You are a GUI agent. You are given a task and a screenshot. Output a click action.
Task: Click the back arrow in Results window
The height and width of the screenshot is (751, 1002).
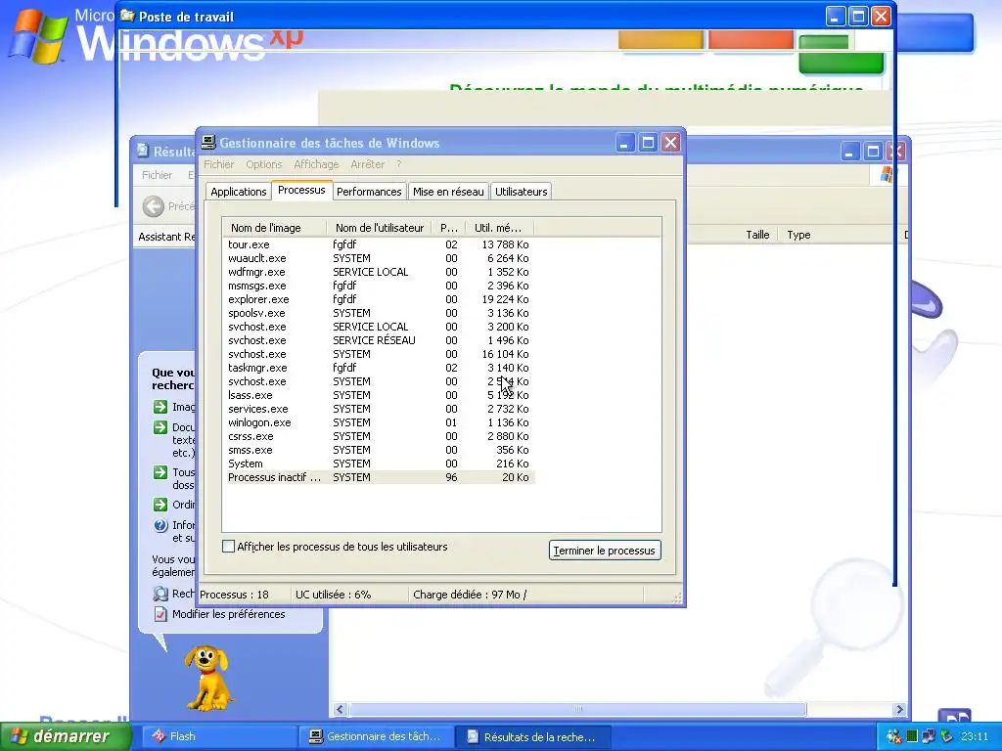(x=154, y=206)
